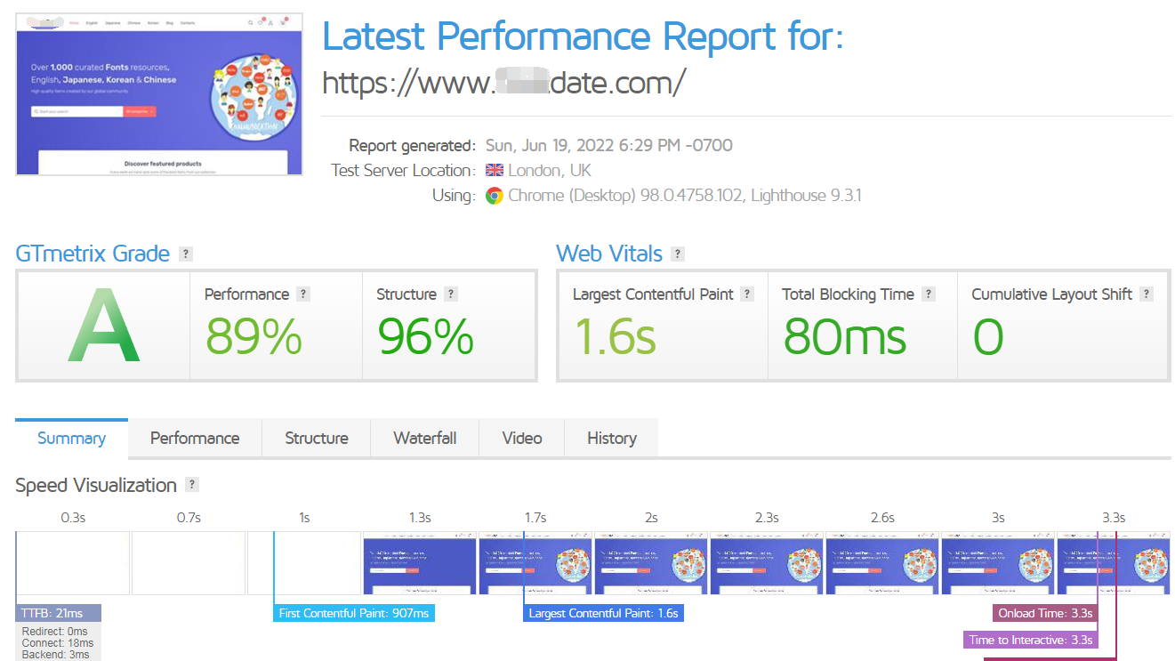
Task: Click the TTFB 21ms label
Action: (58, 613)
